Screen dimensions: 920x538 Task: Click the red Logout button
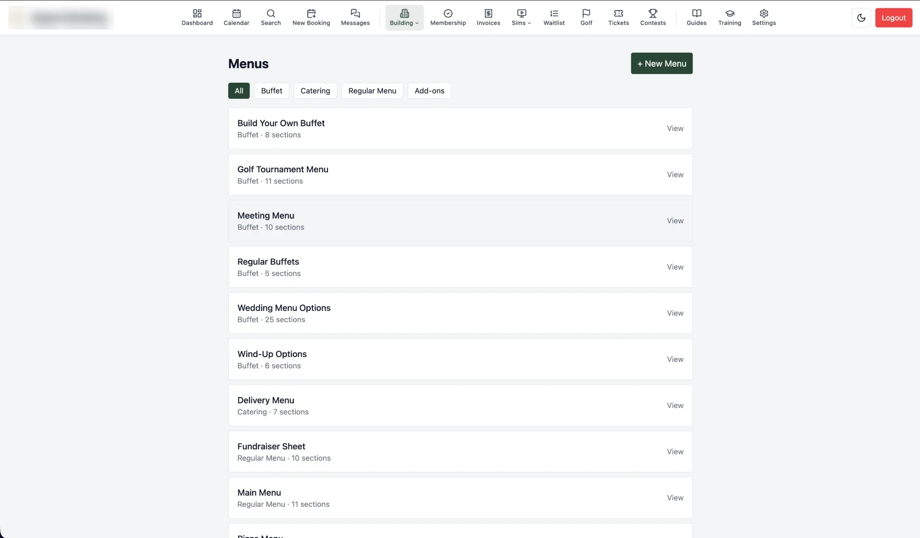[893, 18]
